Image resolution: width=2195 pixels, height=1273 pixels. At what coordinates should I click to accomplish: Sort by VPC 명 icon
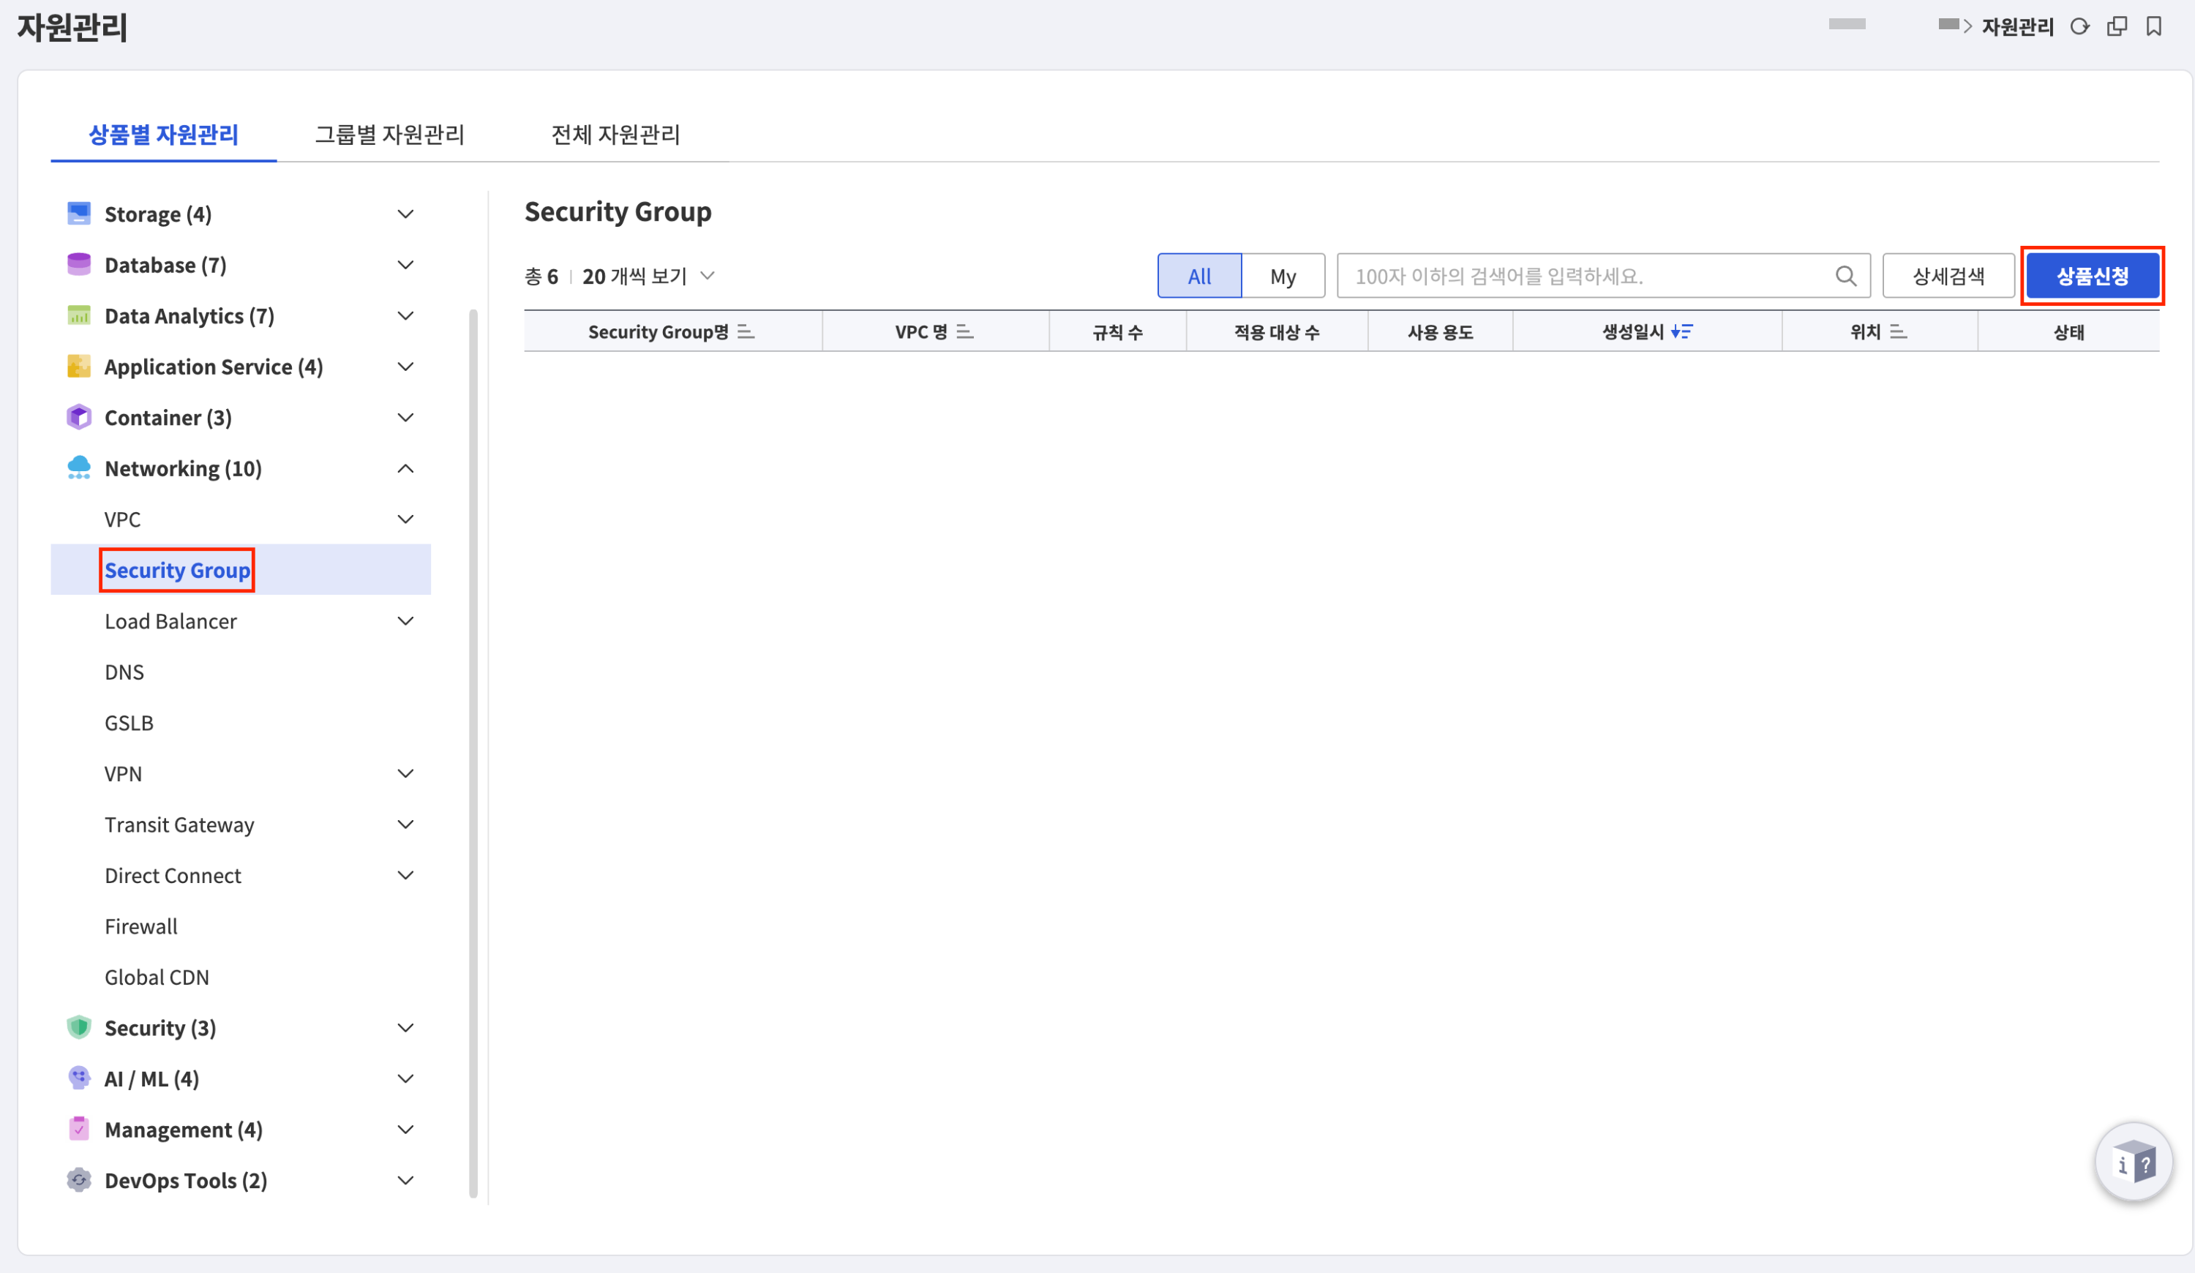click(x=964, y=331)
